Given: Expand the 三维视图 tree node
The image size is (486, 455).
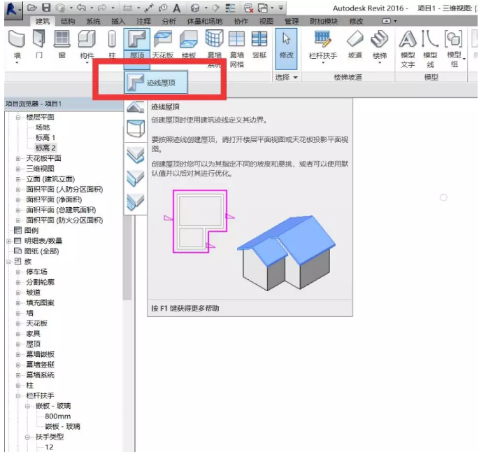Looking at the screenshot, I should pyautogui.click(x=18, y=169).
